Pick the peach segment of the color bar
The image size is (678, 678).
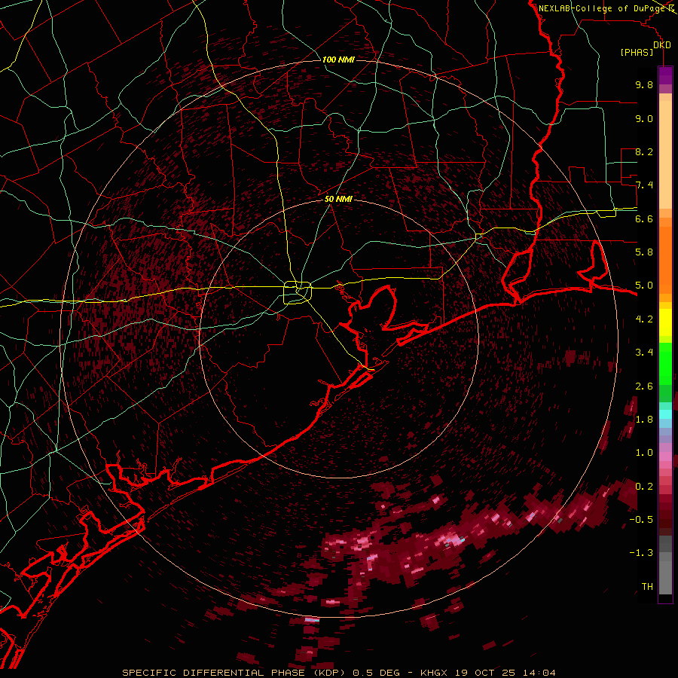665,154
